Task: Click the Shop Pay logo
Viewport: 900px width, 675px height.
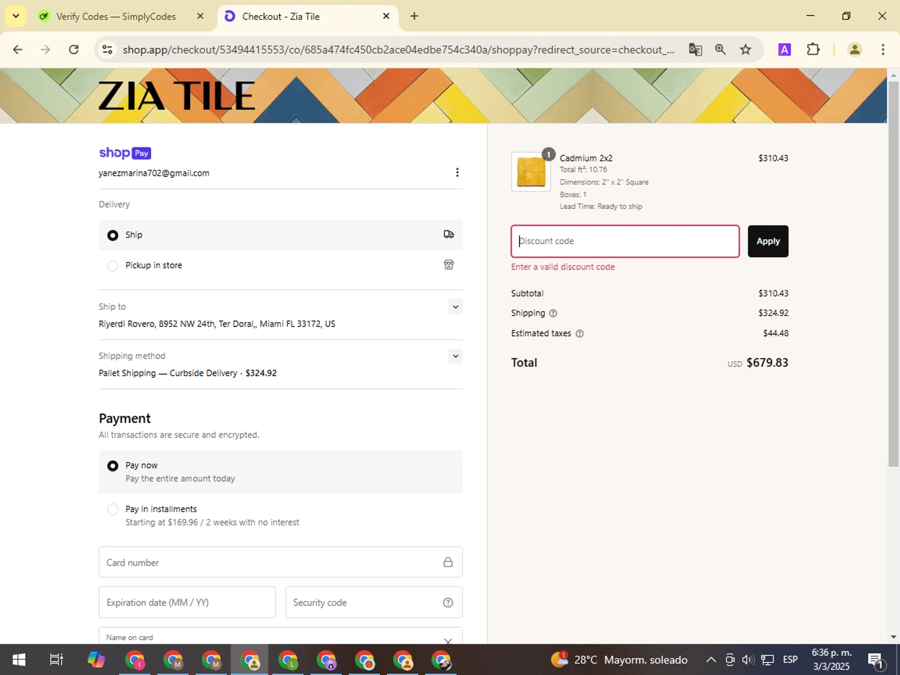Action: (125, 153)
